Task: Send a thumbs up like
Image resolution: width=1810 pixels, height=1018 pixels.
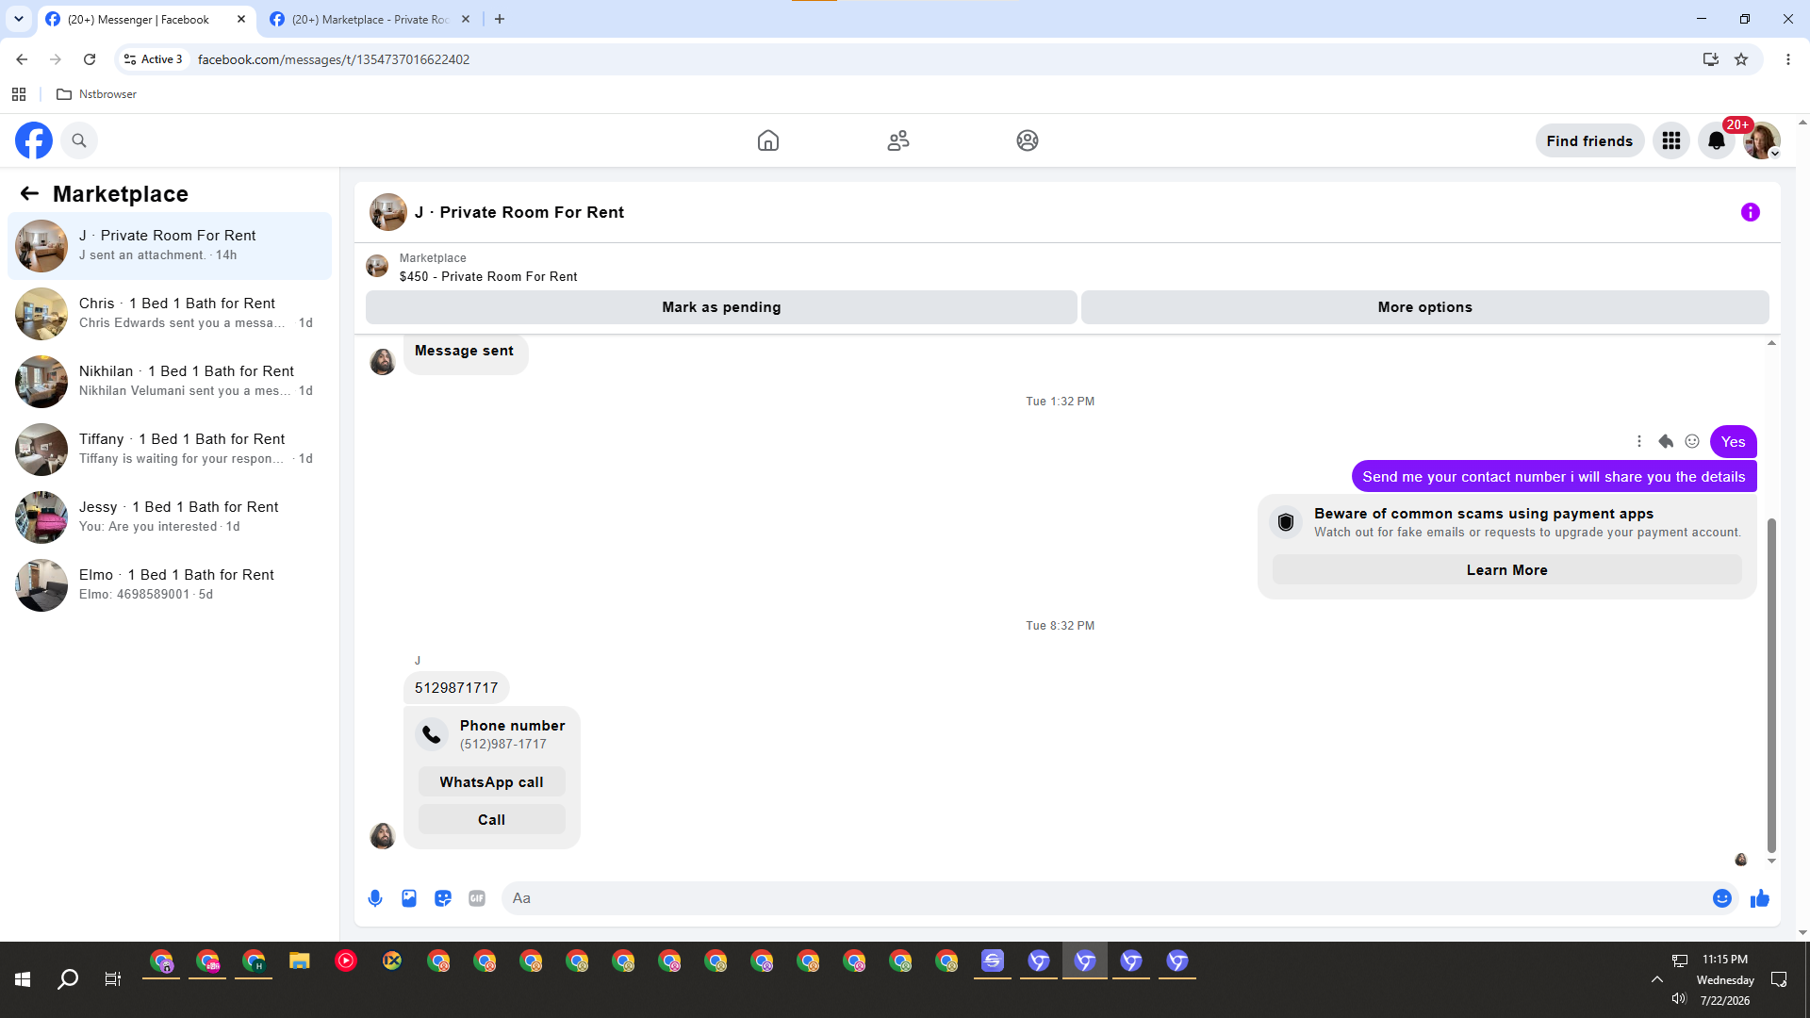Action: (1760, 898)
